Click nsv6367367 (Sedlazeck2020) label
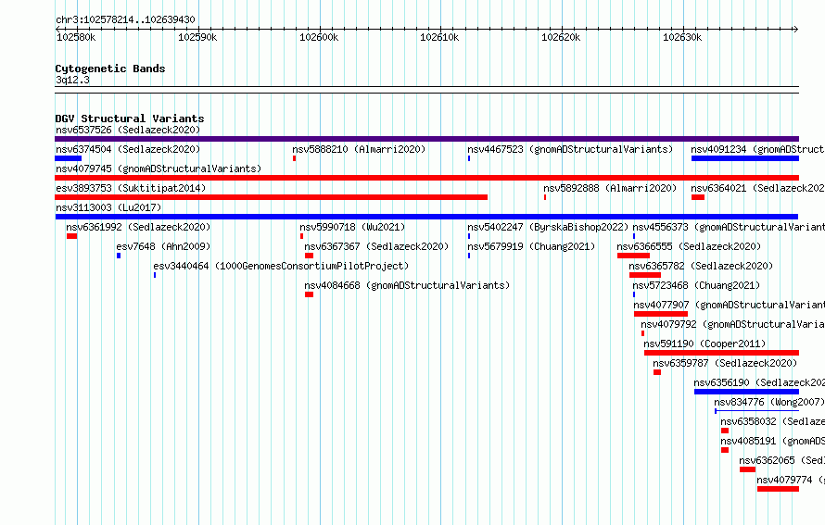The width and height of the screenshot is (825, 525). coord(376,246)
